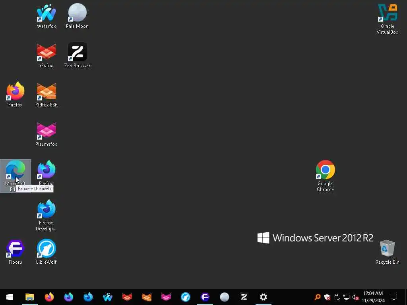Select the r3dfox ESR desktop shortcut
The width and height of the screenshot is (407, 305).
pos(46,95)
